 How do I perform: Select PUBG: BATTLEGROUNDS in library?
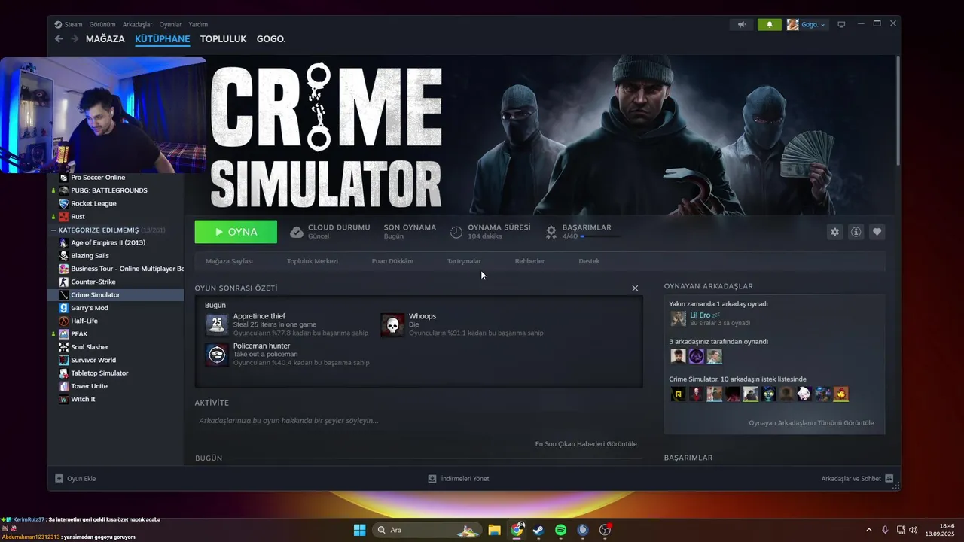[109, 190]
